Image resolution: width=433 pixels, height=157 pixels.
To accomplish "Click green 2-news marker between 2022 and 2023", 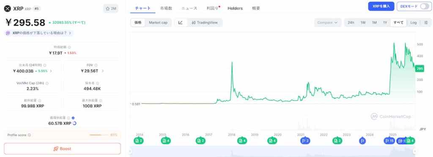I will pyautogui.click(x=337, y=141).
